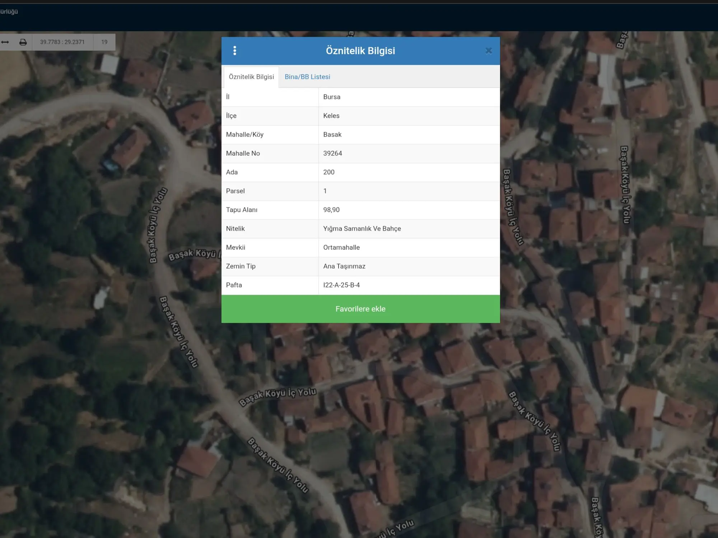
Task: Select the Yığma Samanlık Ve Bahçe text
Action: [362, 229]
